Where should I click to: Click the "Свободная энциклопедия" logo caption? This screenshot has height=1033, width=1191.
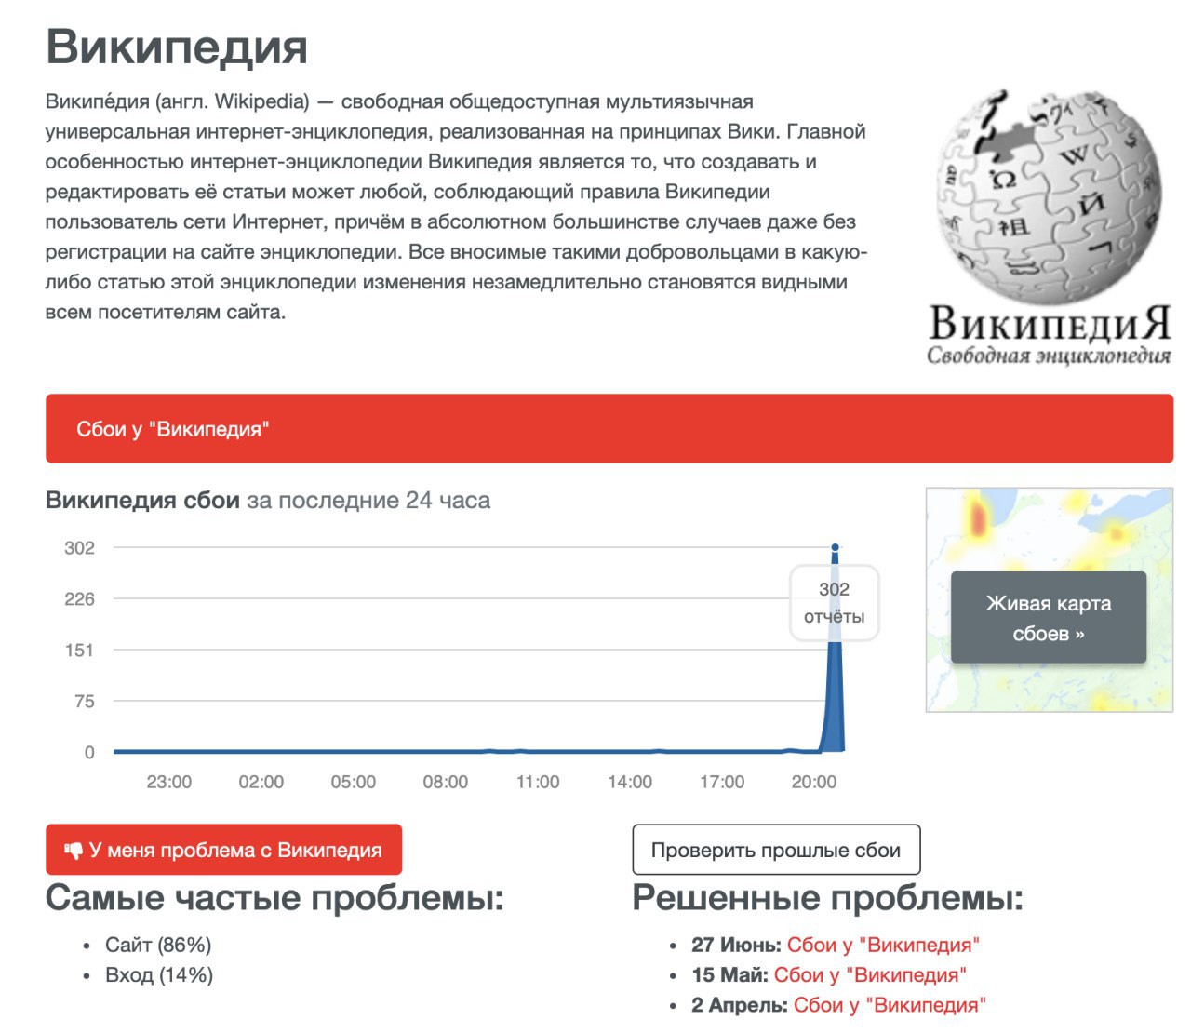click(1049, 356)
